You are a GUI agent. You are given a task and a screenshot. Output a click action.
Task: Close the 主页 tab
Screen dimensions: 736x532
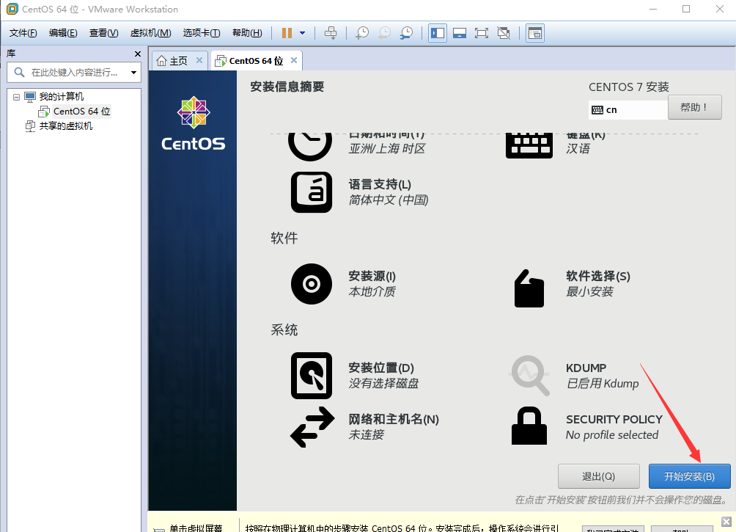(x=199, y=60)
